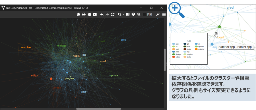This screenshot has width=256, height=110.
Task: Open the map overview icon
Action: tap(128, 14)
